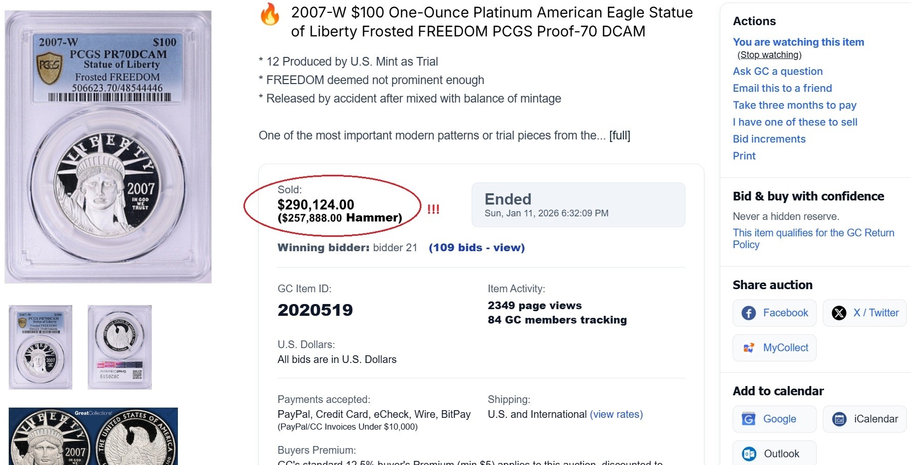
Task: Select Email this to a friend
Action: pyautogui.click(x=782, y=88)
